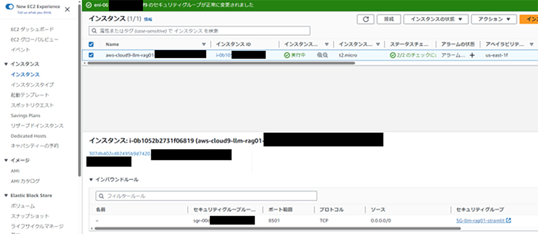Click the sort arrow on Name column

click(204, 44)
